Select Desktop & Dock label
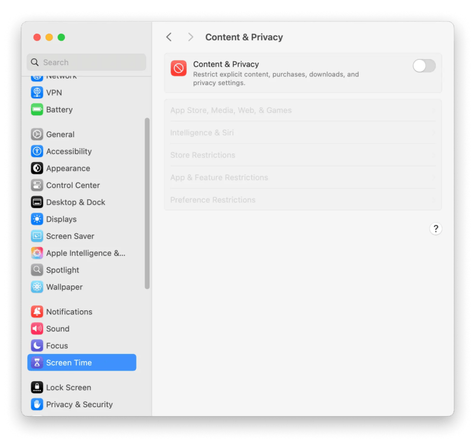 (76, 202)
